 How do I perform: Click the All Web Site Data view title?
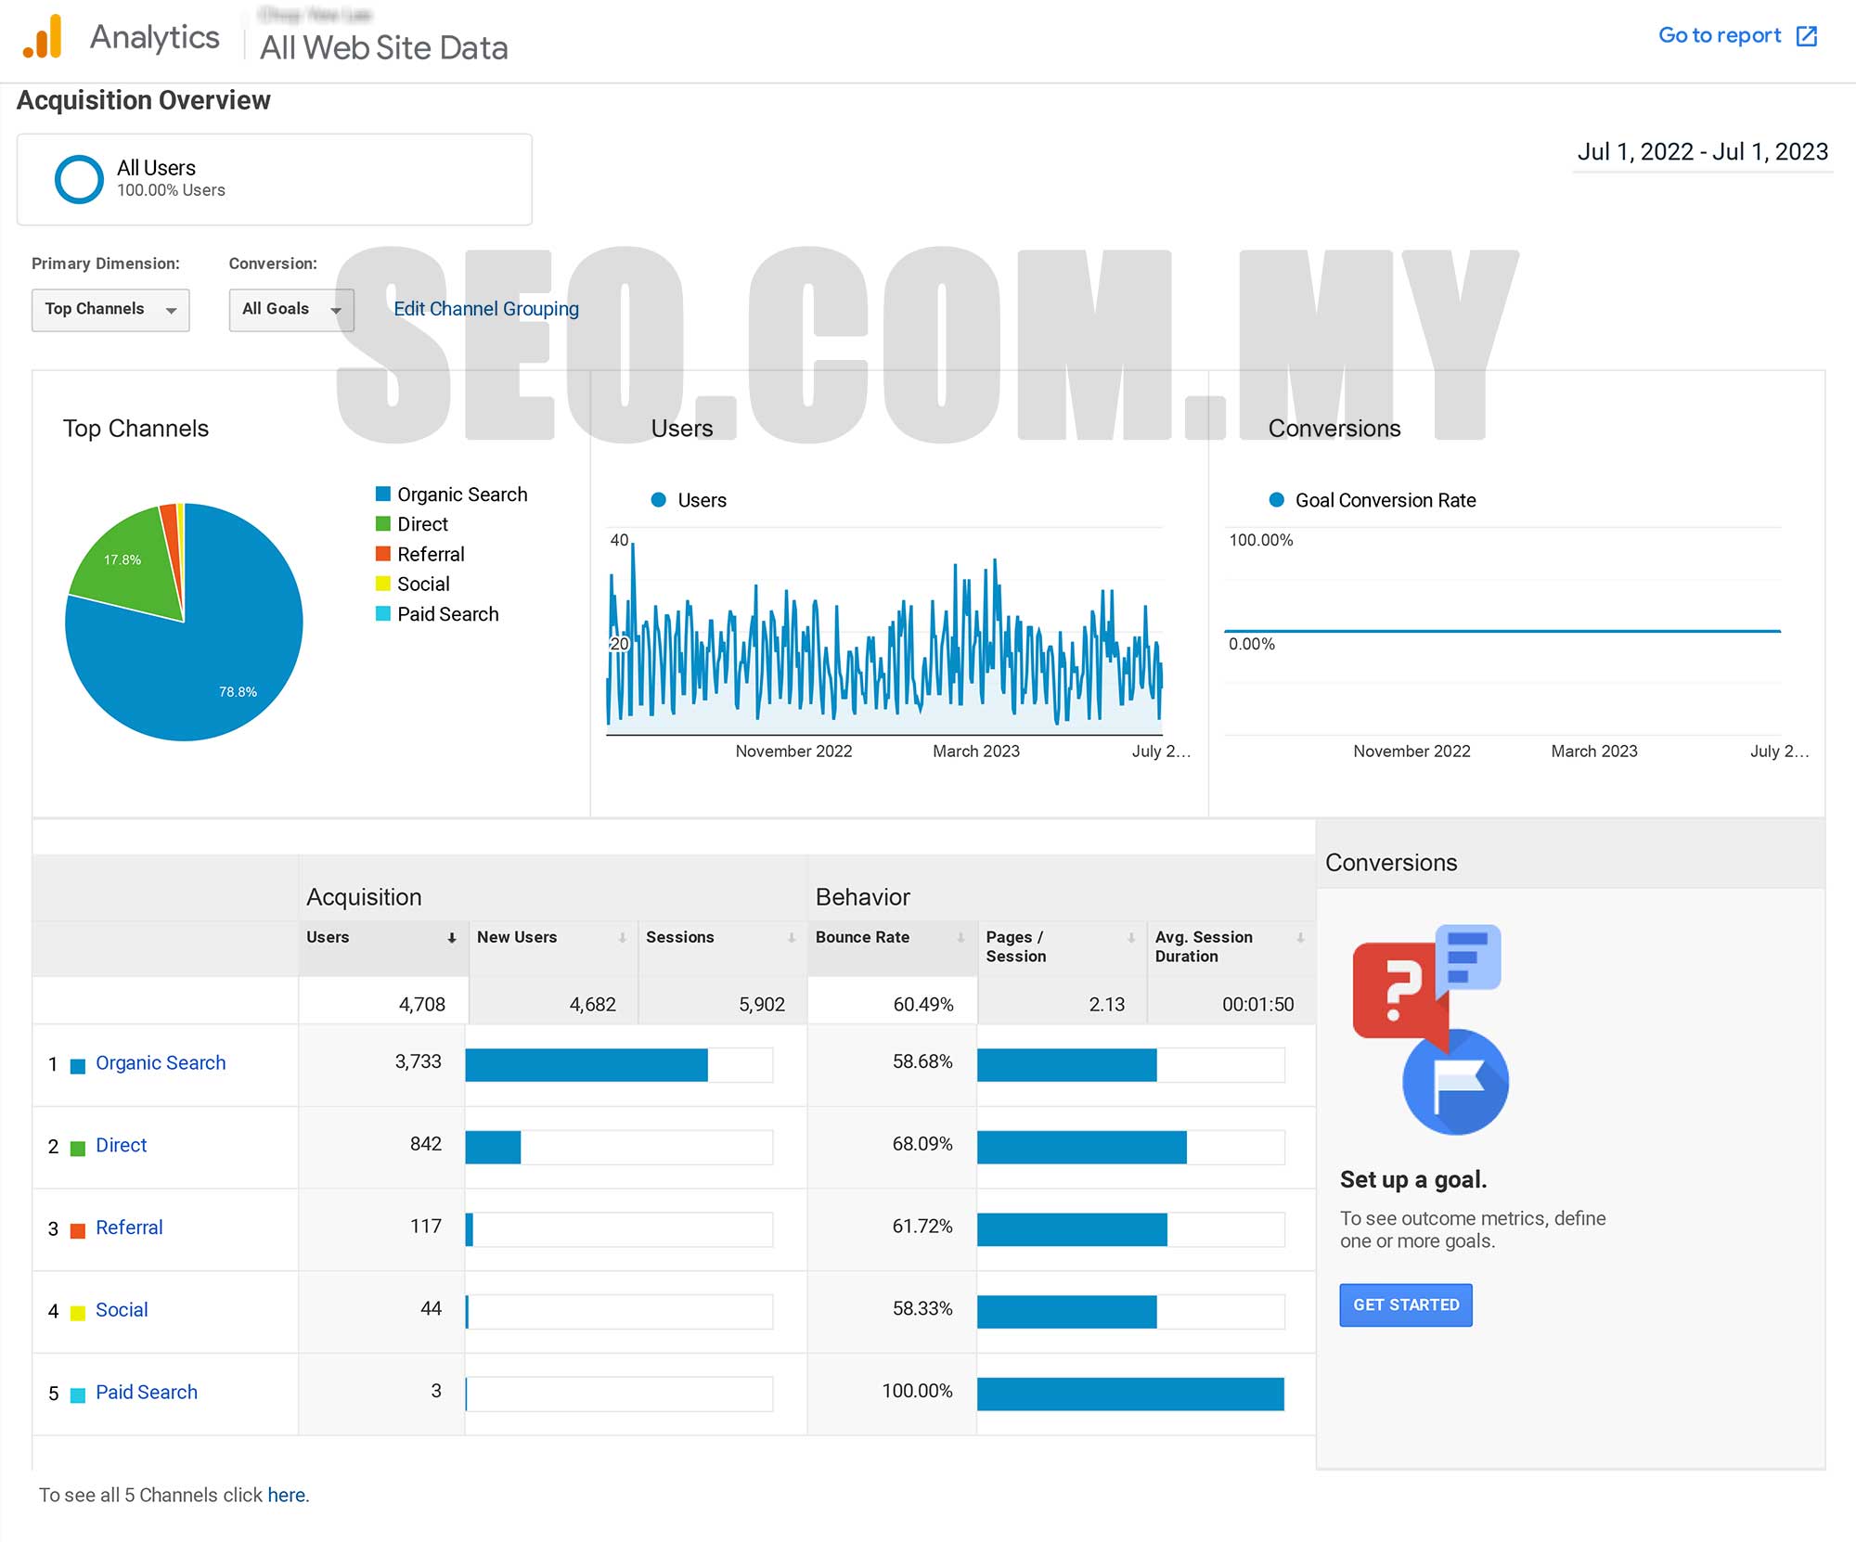point(384,48)
